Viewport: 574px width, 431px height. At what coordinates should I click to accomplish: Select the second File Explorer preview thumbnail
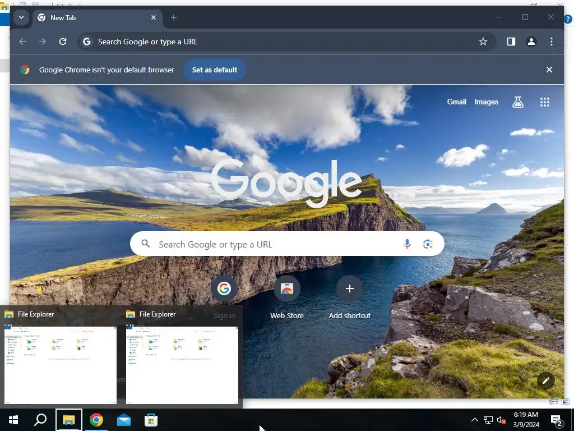coord(182,365)
